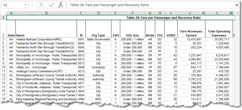242x110 pixels.
Task: Select column F header
Action: (132, 13)
